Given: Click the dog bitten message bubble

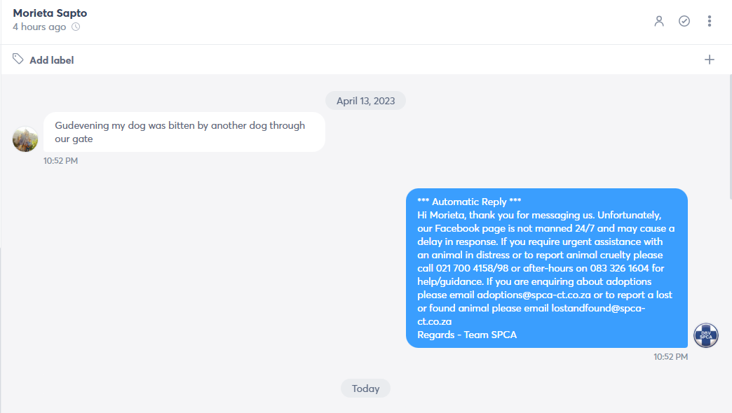Looking at the screenshot, I should pyautogui.click(x=184, y=132).
